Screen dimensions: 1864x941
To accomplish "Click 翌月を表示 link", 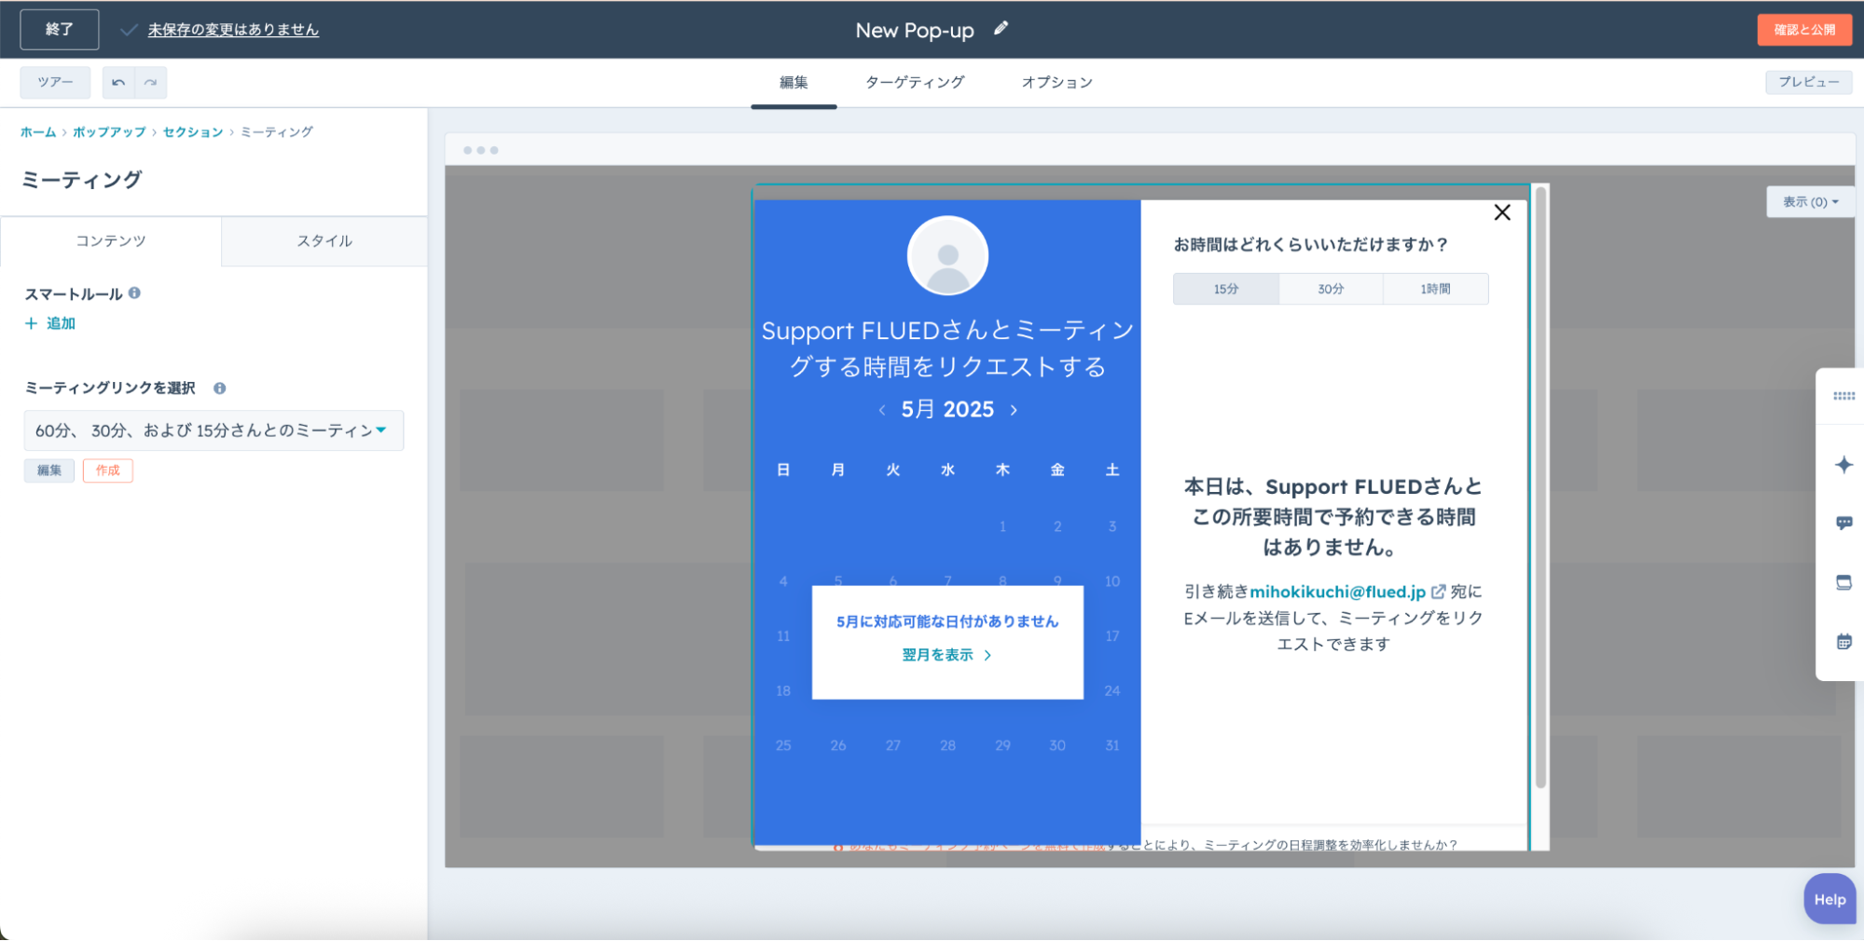I will pos(946,655).
